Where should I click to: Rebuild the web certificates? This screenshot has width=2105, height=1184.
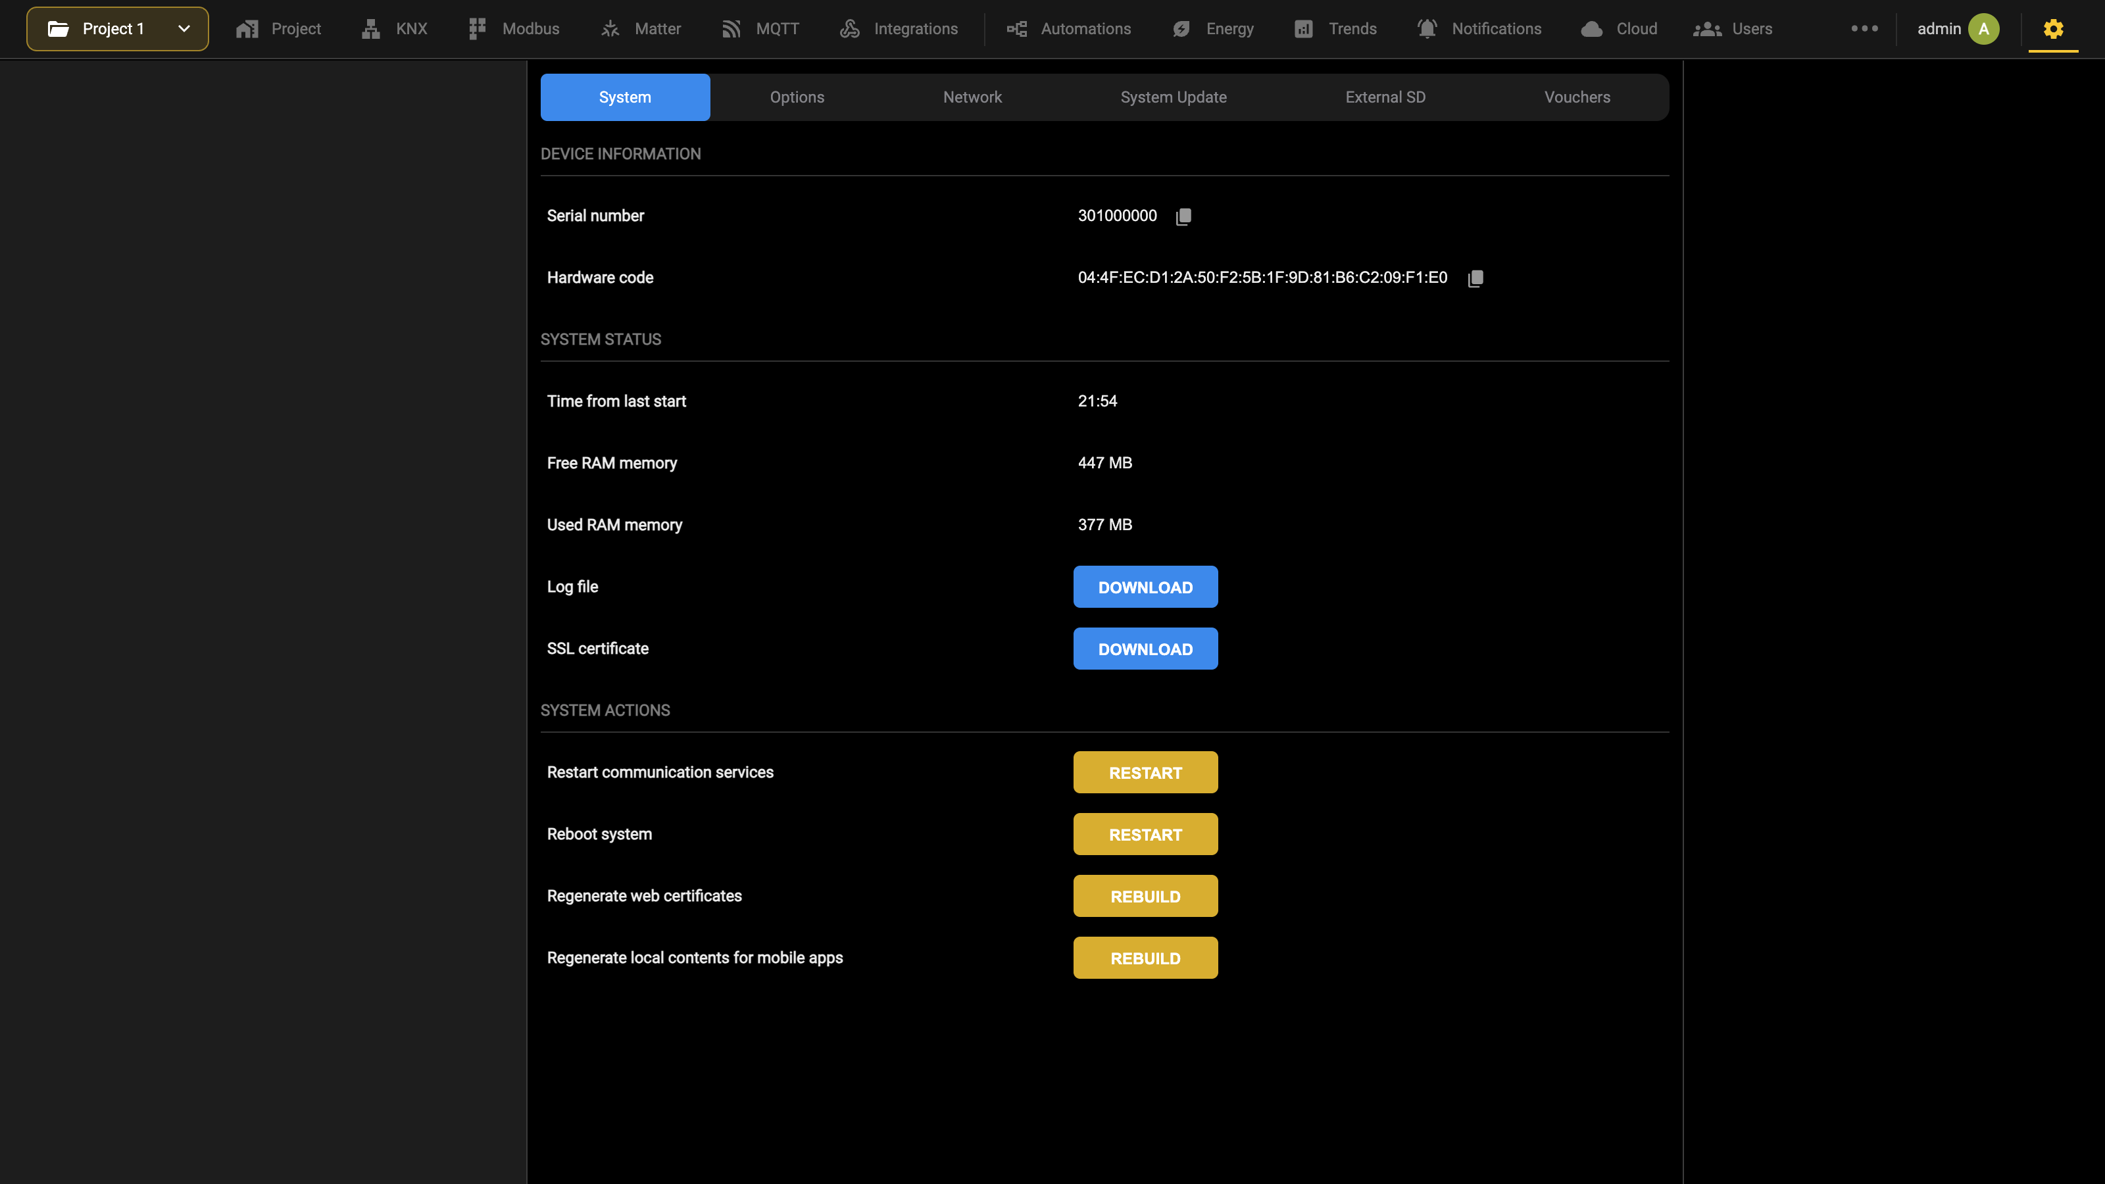[1146, 897]
